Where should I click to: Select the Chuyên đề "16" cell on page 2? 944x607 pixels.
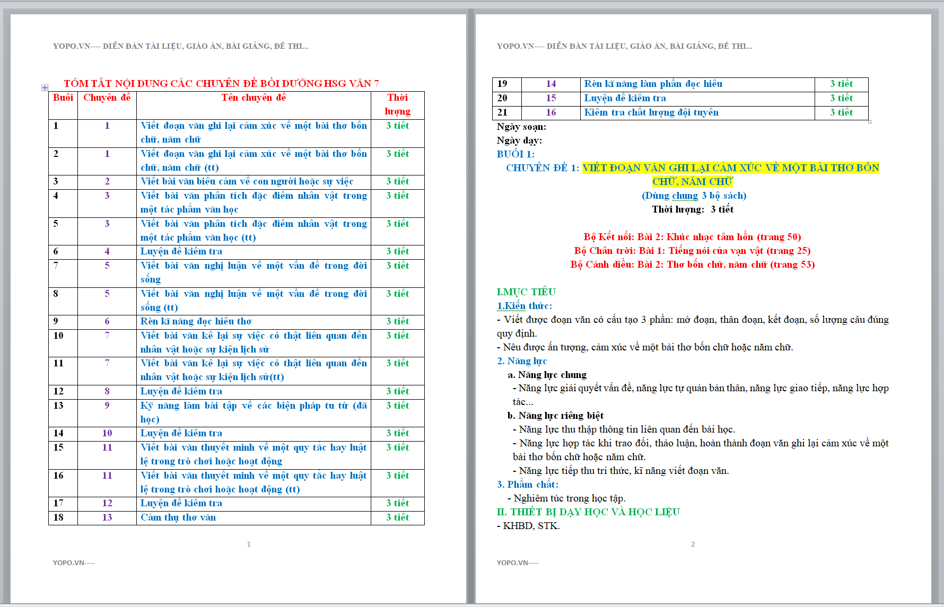pos(551,112)
